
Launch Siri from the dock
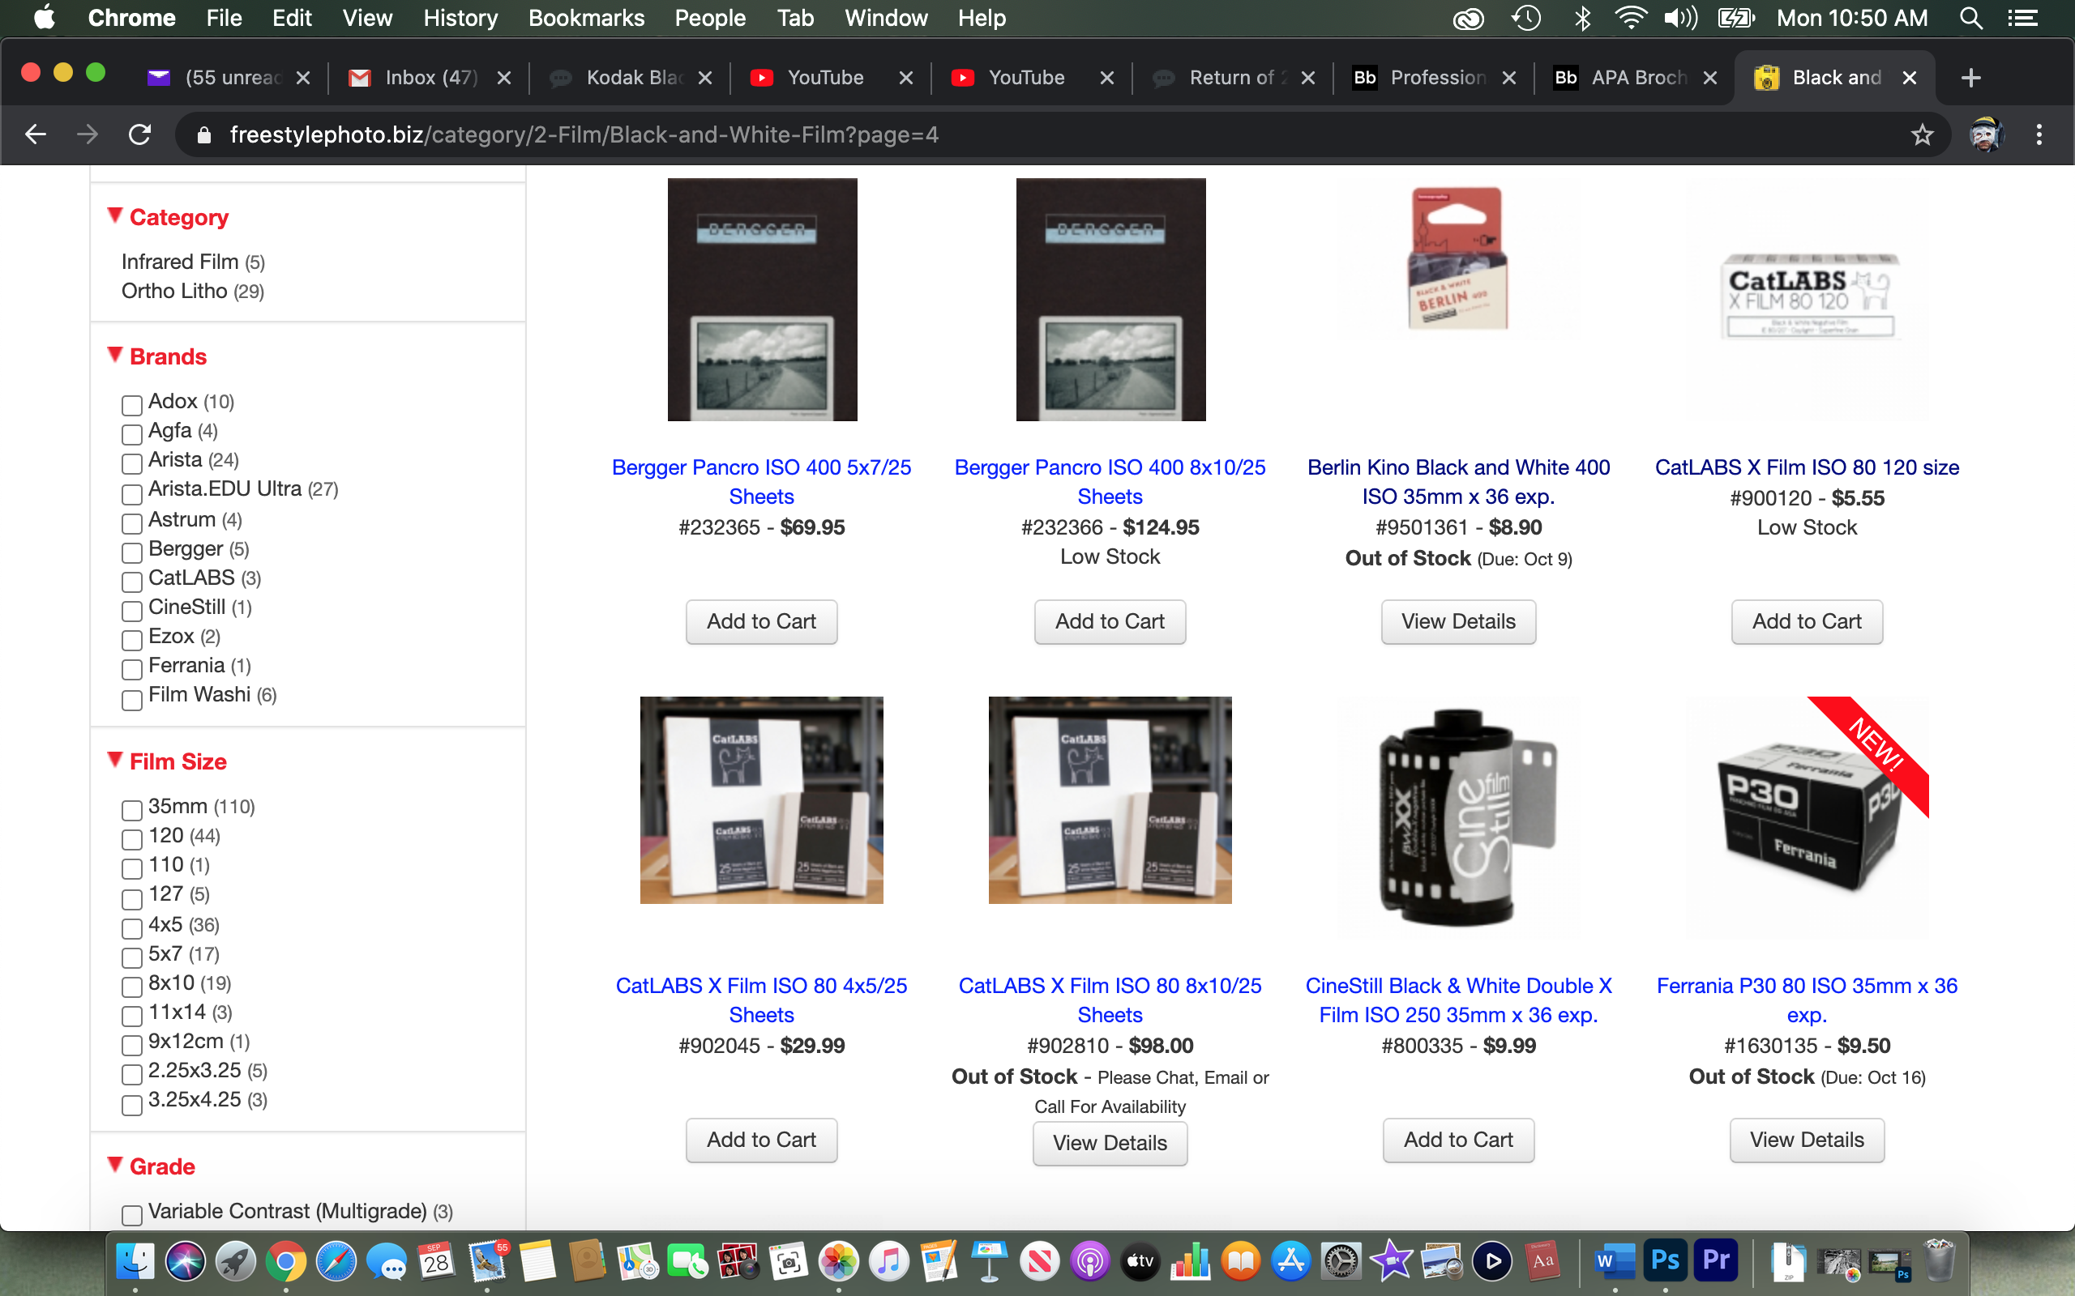pos(185,1261)
